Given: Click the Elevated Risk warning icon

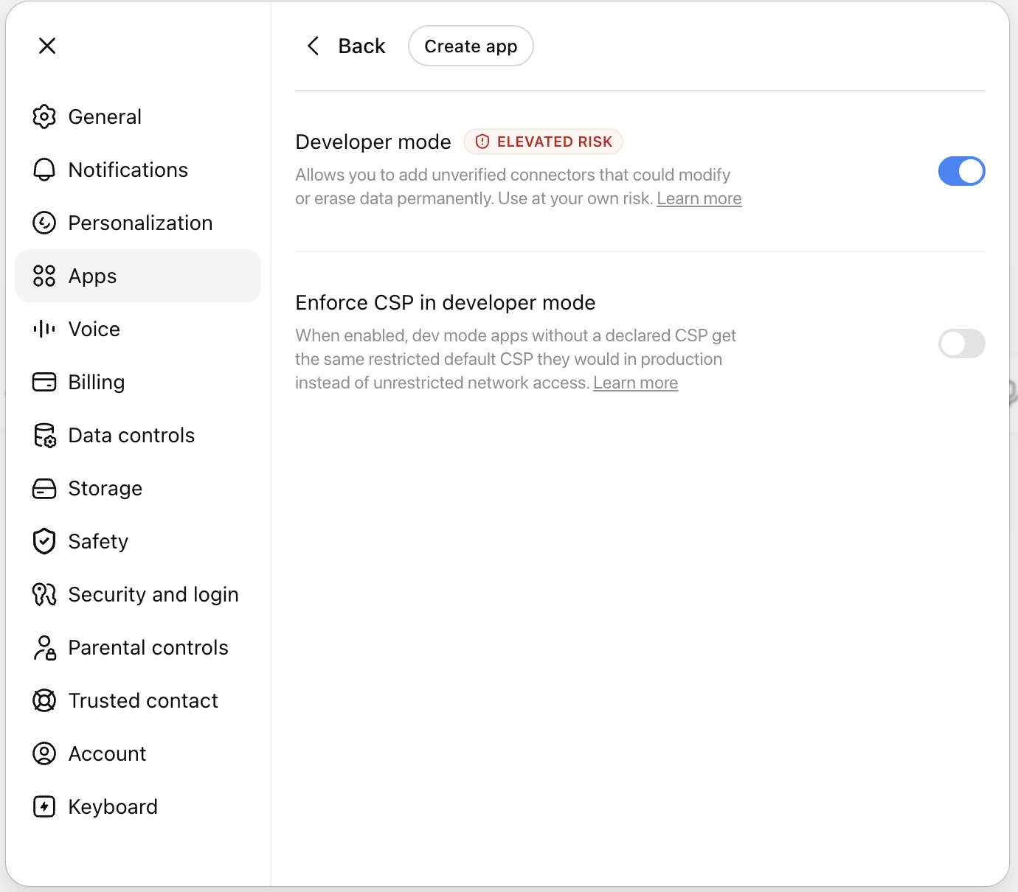Looking at the screenshot, I should (x=482, y=142).
